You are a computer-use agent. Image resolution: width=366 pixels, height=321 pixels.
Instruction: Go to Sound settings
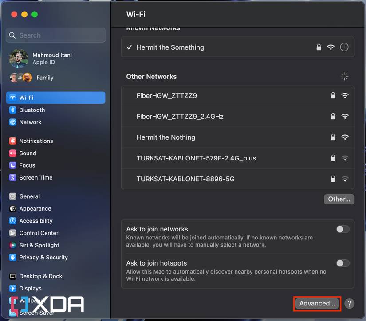point(55,153)
